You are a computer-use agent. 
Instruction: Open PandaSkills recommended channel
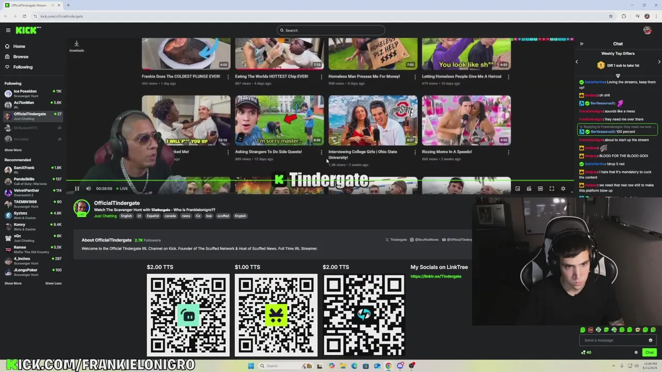pyautogui.click(x=33, y=181)
